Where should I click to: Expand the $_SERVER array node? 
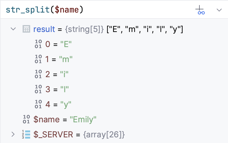(13, 135)
